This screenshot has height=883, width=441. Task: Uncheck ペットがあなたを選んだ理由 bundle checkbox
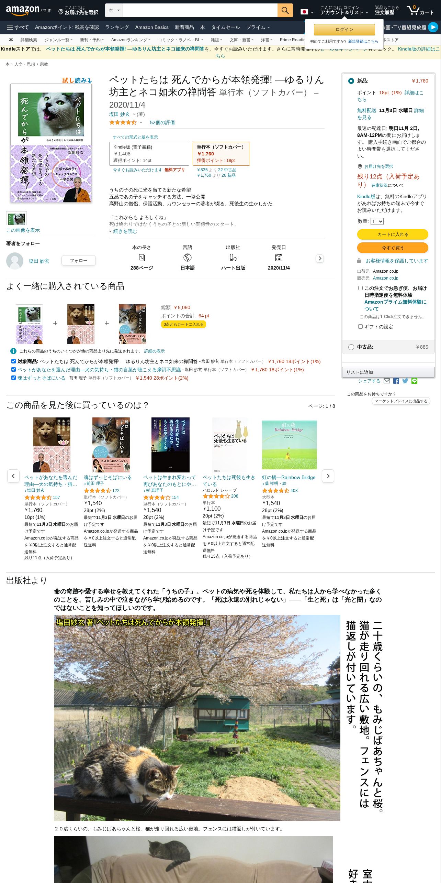pyautogui.click(x=13, y=369)
